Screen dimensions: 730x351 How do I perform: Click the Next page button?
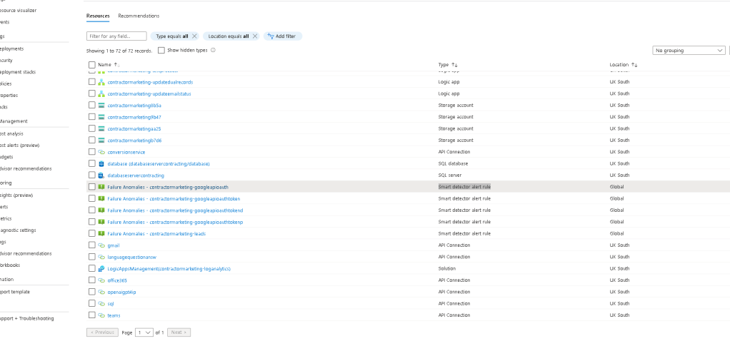click(x=179, y=332)
